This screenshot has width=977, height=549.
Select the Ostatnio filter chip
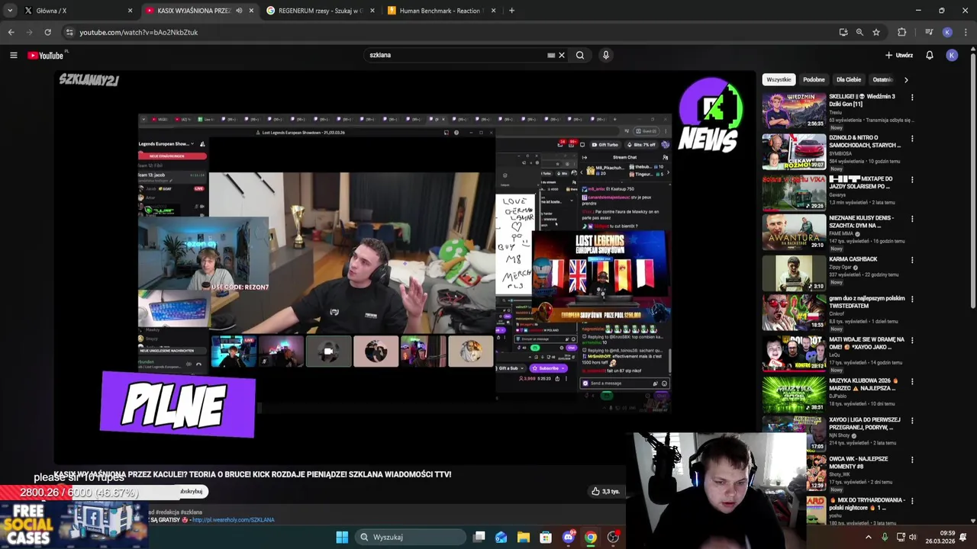[x=883, y=79]
